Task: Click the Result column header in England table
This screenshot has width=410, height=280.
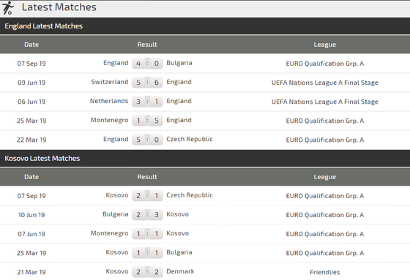Action: coord(147,45)
